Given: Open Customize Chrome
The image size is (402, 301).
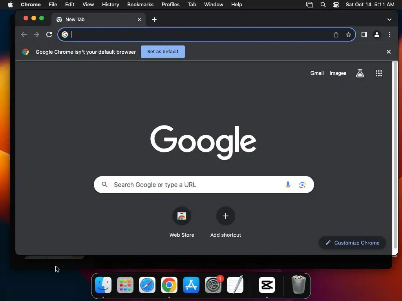Looking at the screenshot, I should click(352, 243).
